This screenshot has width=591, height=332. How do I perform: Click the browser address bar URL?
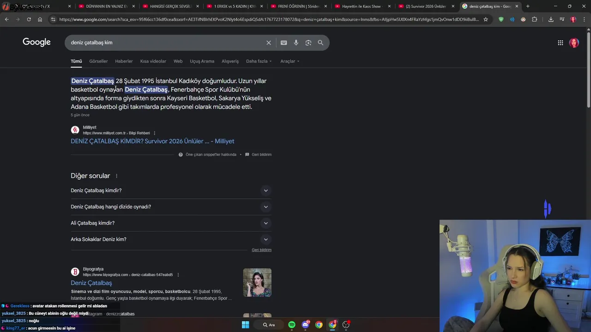(x=269, y=19)
